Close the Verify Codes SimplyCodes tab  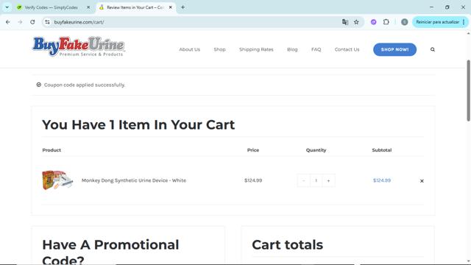88,7
